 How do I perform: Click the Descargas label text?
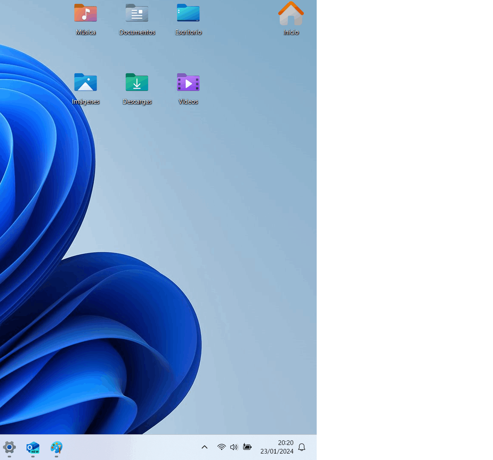click(137, 102)
